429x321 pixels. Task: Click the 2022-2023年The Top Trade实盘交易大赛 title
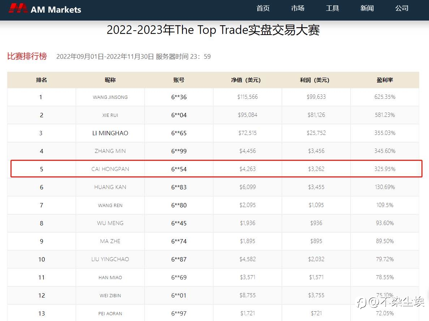[213, 30]
